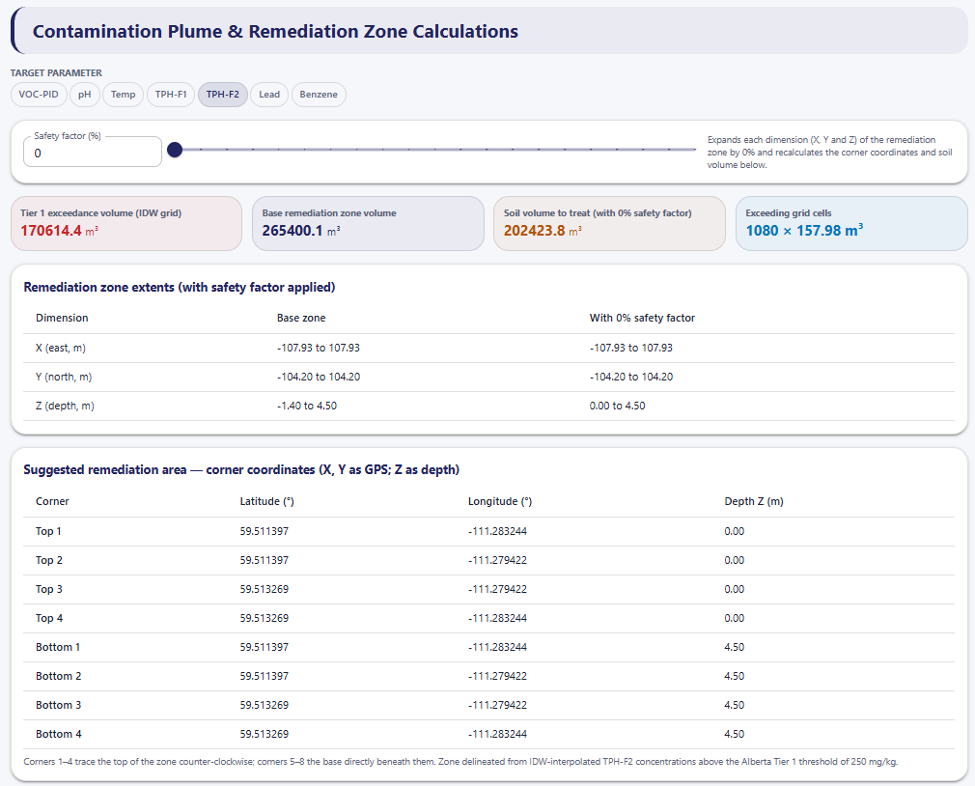Click the Bottom 3 corner row label
This screenshot has width=975, height=786.
tap(59, 705)
